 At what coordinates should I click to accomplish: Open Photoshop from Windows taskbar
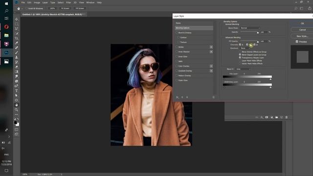pyautogui.click(x=6, y=53)
